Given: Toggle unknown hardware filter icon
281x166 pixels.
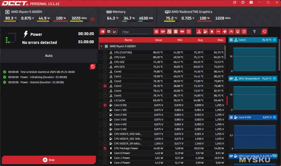Looking at the screenshot, I should (189, 32).
